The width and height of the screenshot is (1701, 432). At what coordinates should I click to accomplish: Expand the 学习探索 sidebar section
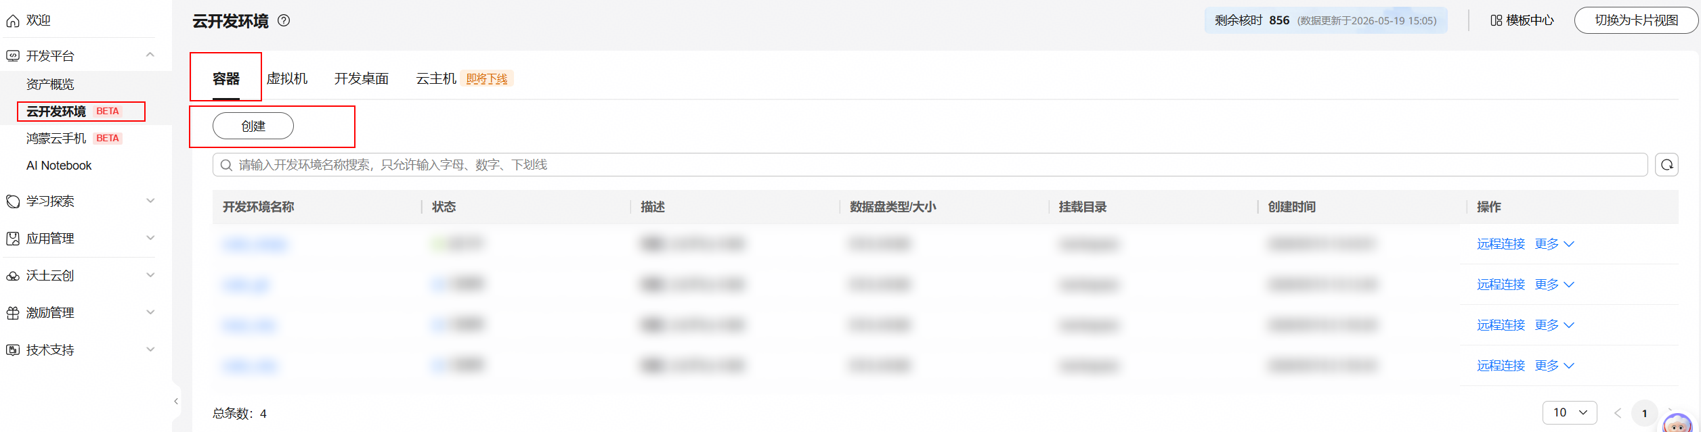150,201
